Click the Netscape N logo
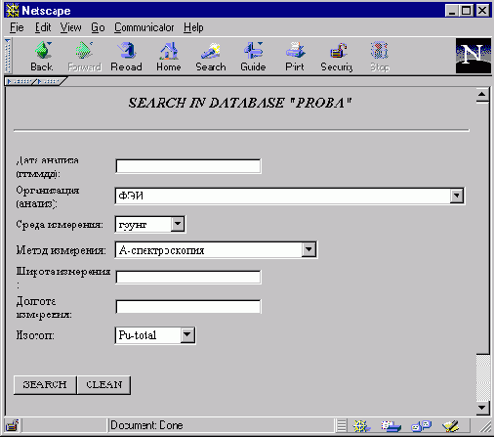 [x=473, y=56]
